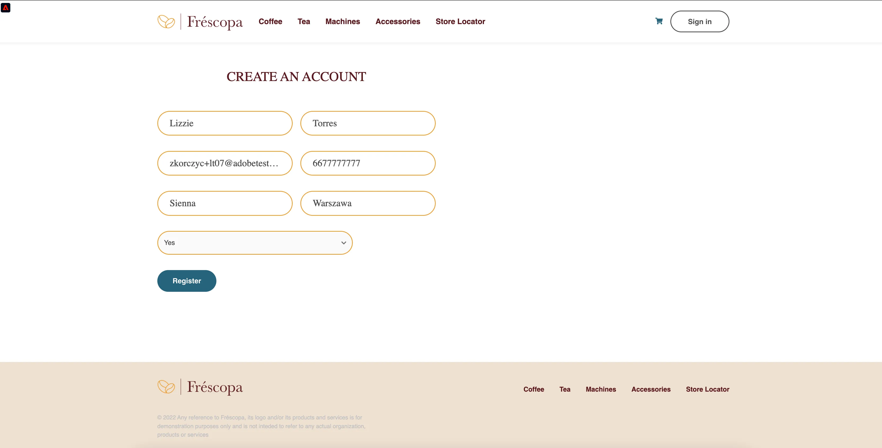Open the Accessories menu in the header
The image size is (882, 448).
tap(398, 21)
